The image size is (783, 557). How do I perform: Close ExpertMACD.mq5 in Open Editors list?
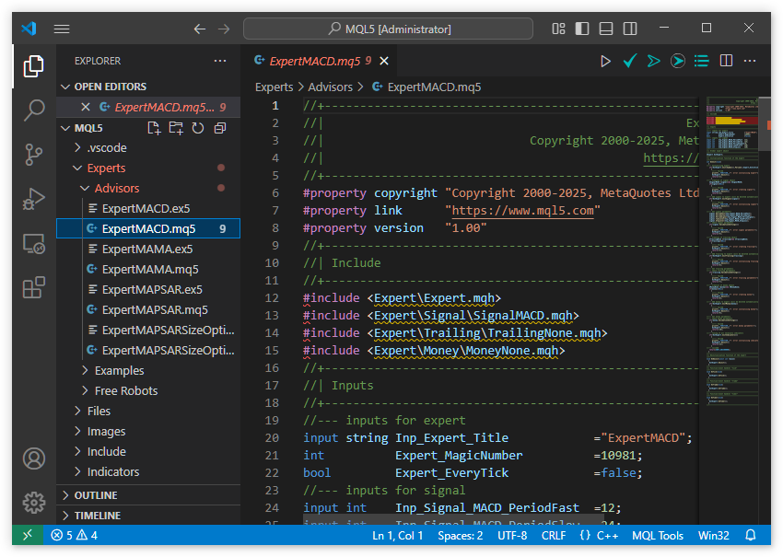(86, 108)
